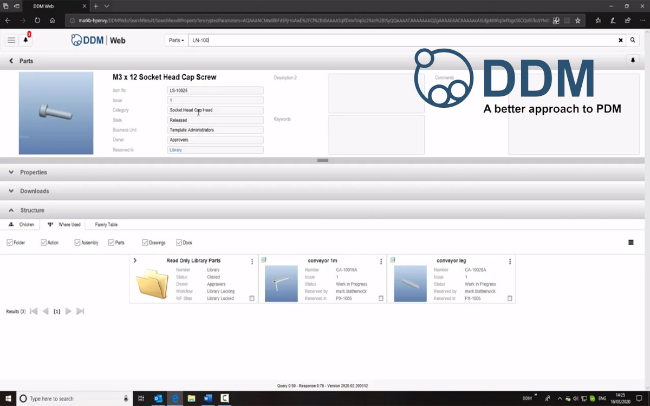Click the Library link in Reserved In
This screenshot has width=650, height=406.
176,150
